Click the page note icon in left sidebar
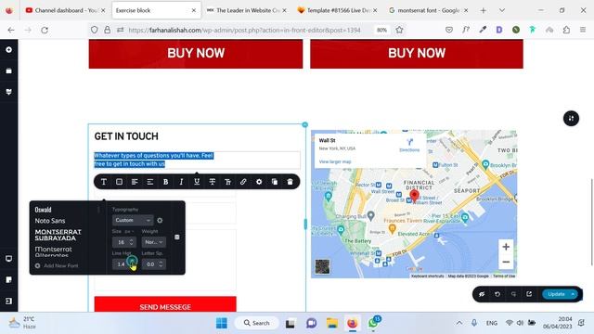Image resolution: width=594 pixels, height=334 pixels. pyautogui.click(x=8, y=280)
